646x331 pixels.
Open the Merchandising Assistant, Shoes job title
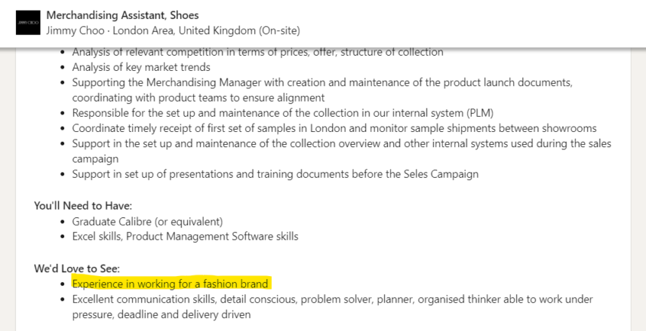pos(122,15)
